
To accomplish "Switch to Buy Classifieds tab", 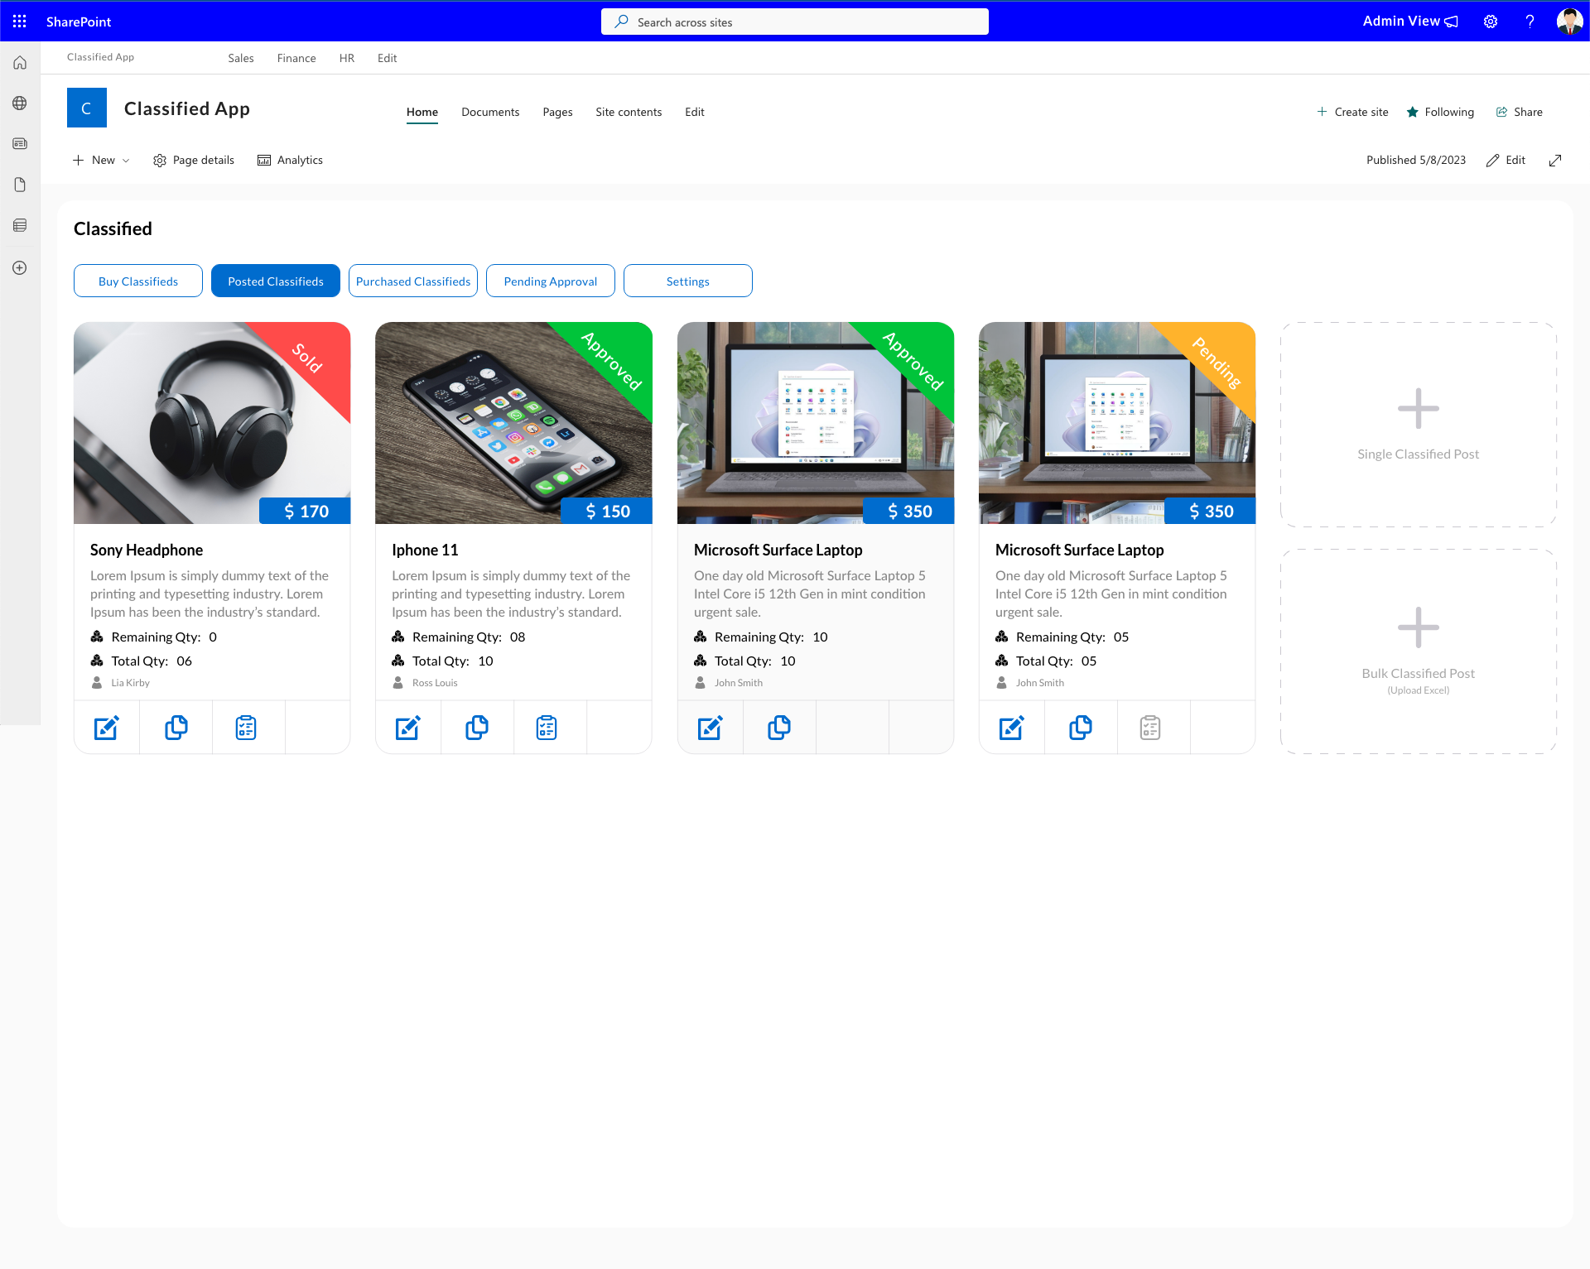I will click(138, 281).
